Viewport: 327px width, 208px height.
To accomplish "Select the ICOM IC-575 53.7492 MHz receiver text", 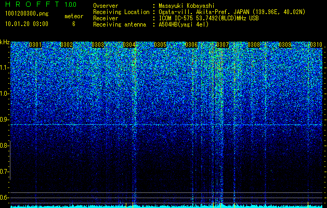I will click(208, 18).
